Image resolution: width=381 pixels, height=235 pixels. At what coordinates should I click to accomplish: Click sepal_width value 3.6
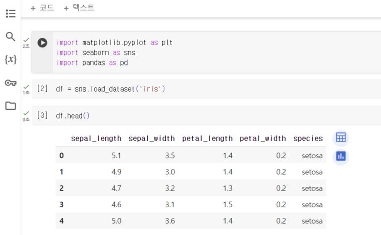[170, 221]
